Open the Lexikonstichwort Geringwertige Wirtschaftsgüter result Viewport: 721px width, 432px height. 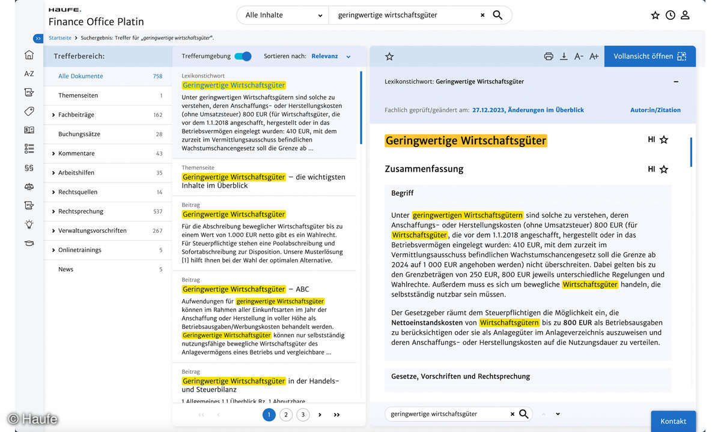click(x=234, y=85)
